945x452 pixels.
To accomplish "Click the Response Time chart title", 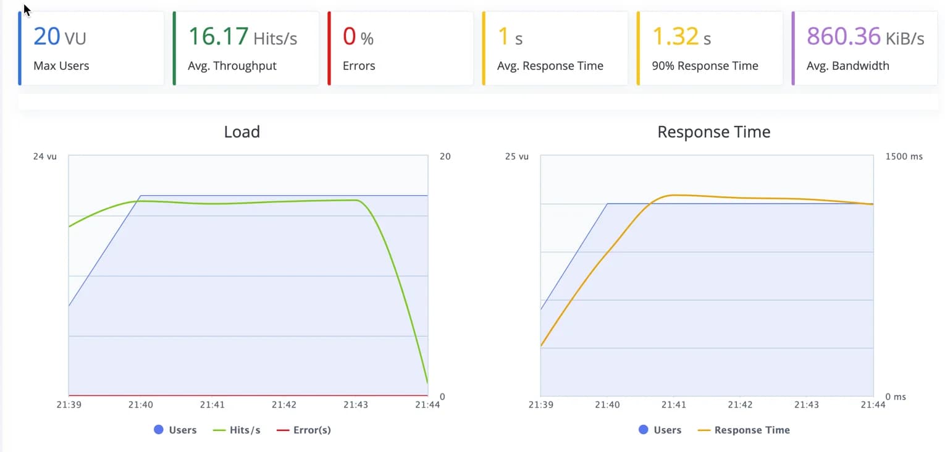I will 713,132.
